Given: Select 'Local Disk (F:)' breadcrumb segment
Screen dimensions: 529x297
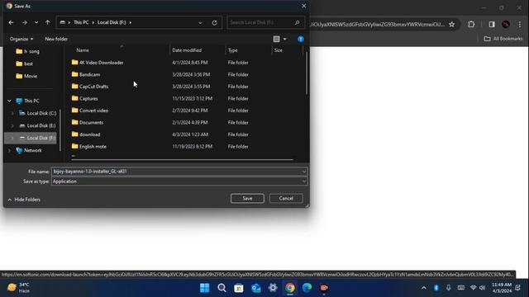Looking at the screenshot, I should pyautogui.click(x=112, y=22).
